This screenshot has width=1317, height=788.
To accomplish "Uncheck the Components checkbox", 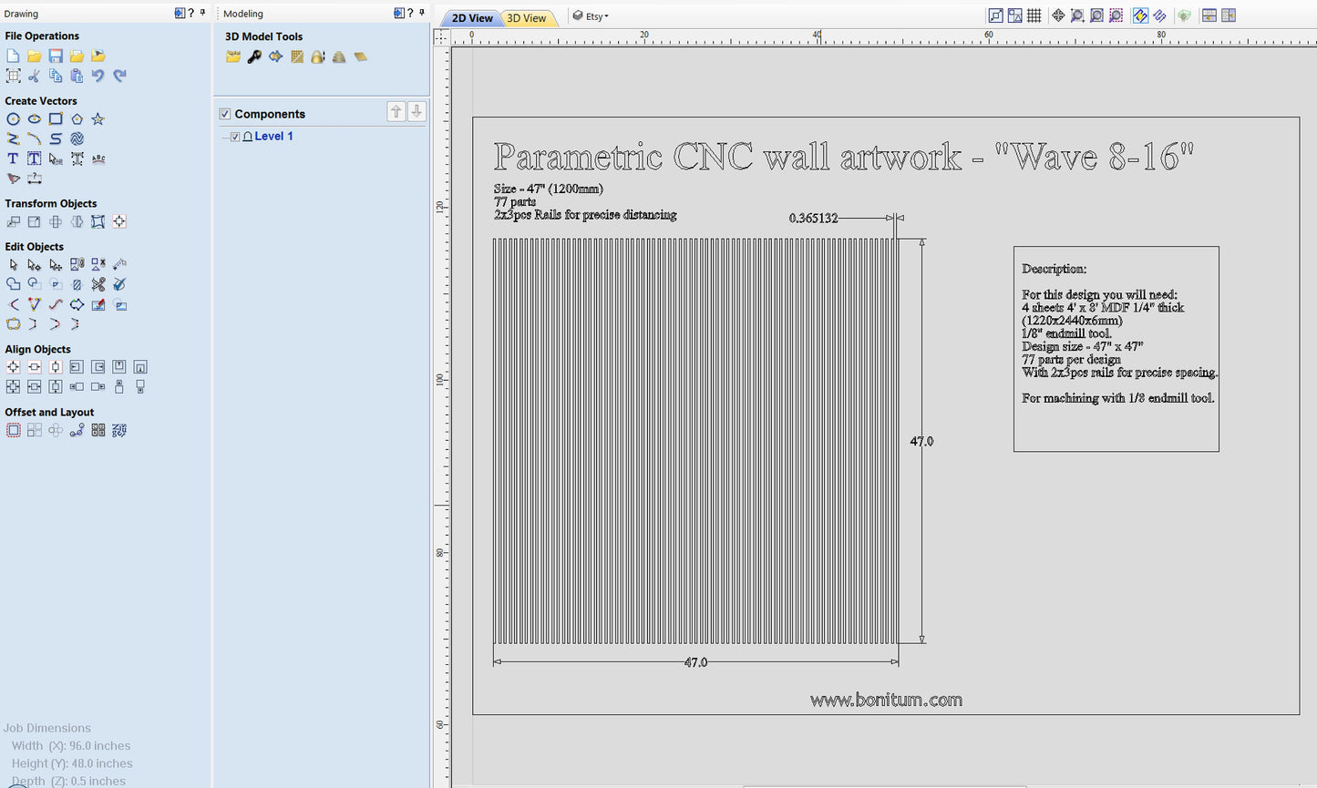I will 224,114.
